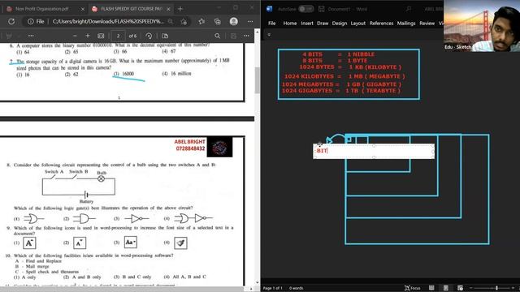This screenshot has height=292, width=520.
Task: Open the Draw ribbon tab
Action: (323, 24)
